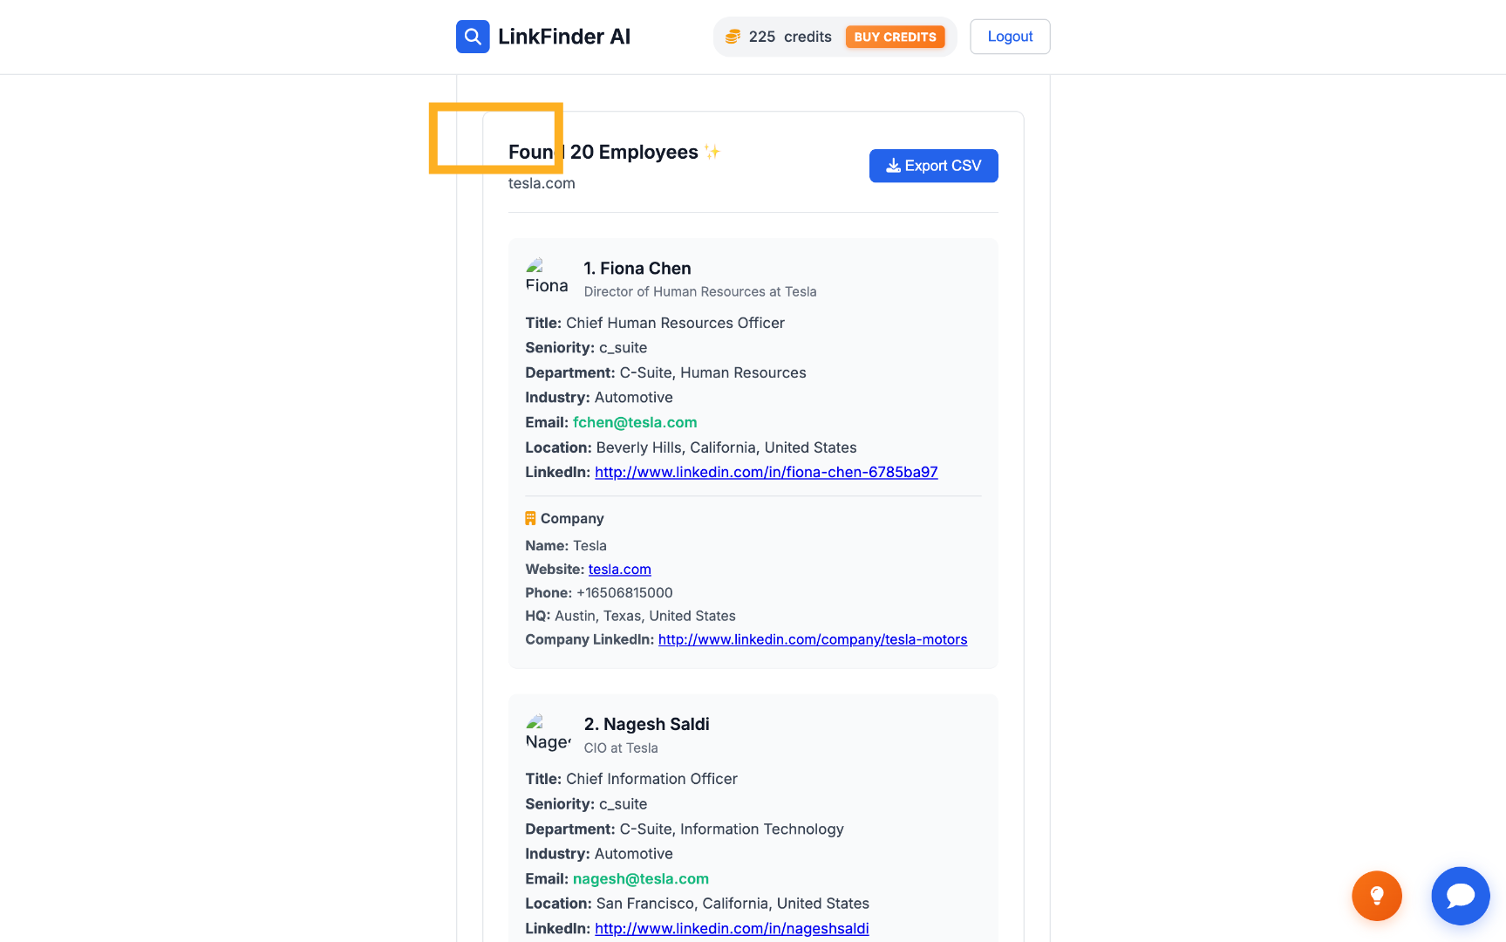
Task: Open the blue chat bubble widget
Action: 1461,896
